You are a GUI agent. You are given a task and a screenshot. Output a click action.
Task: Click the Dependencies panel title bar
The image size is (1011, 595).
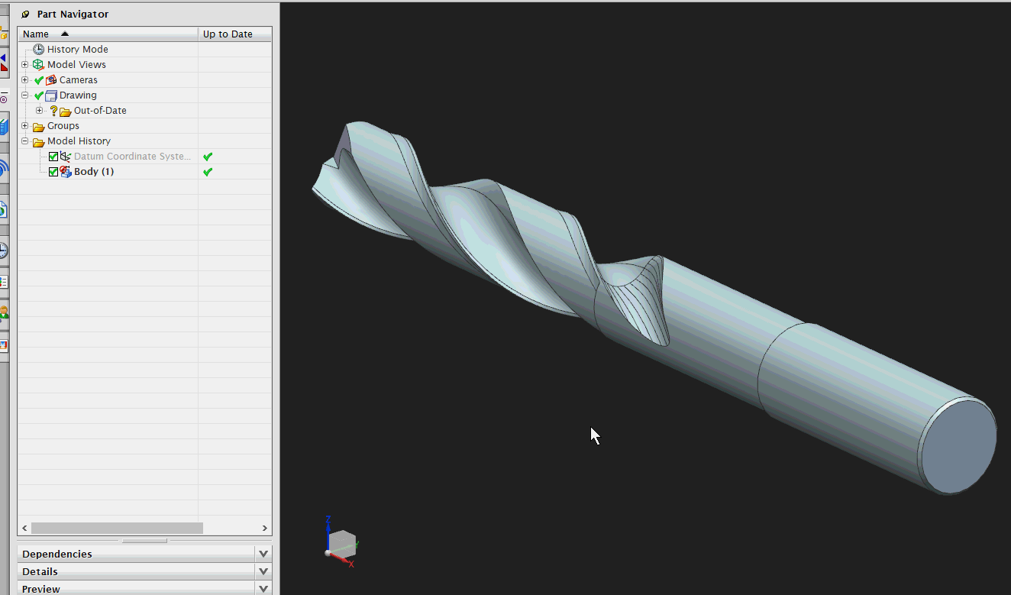144,554
